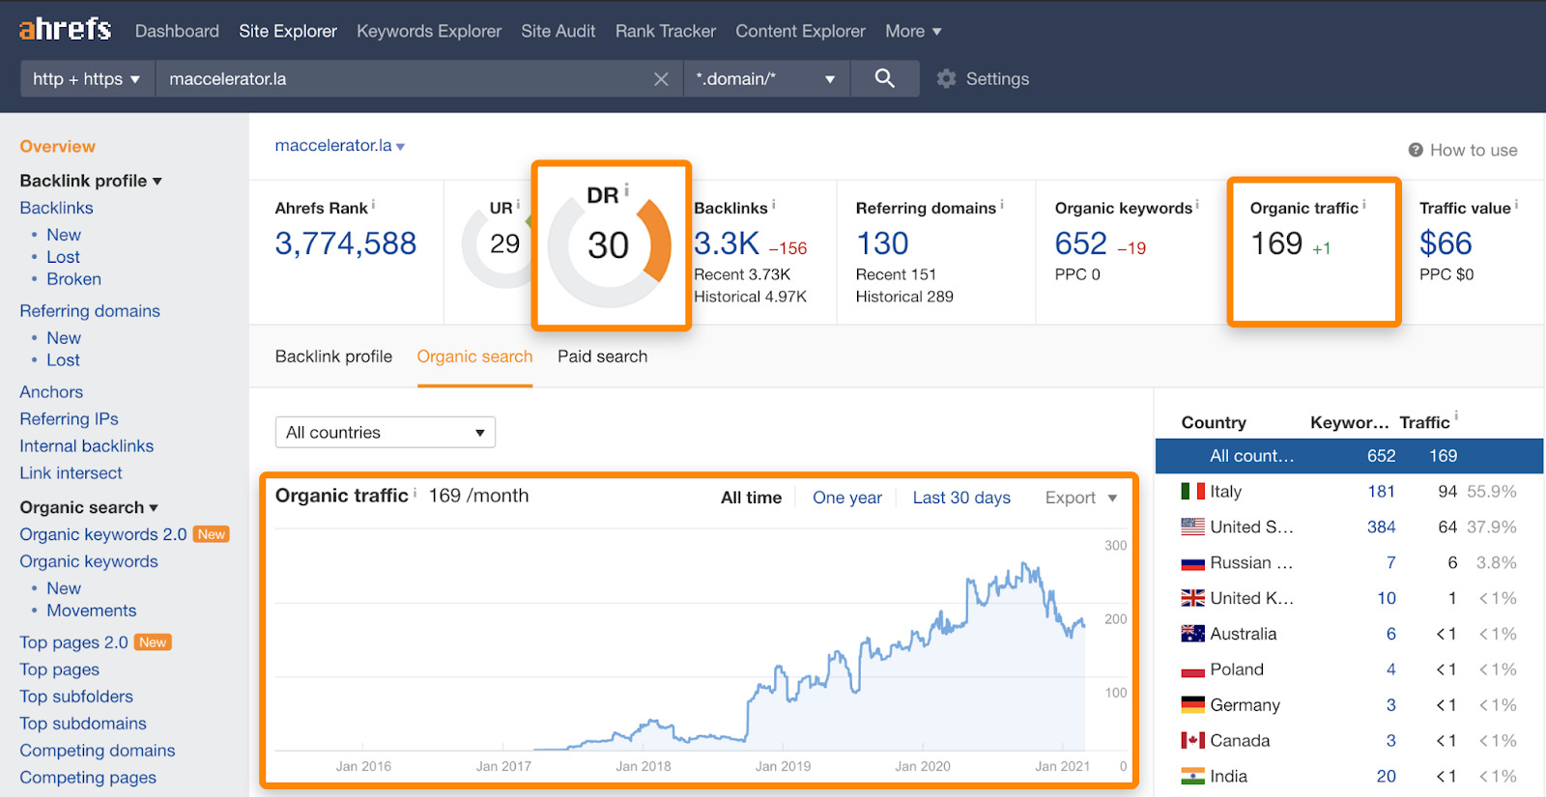Screen dimensions: 1546x797
Task: Select the All time chart range
Action: [x=751, y=498]
